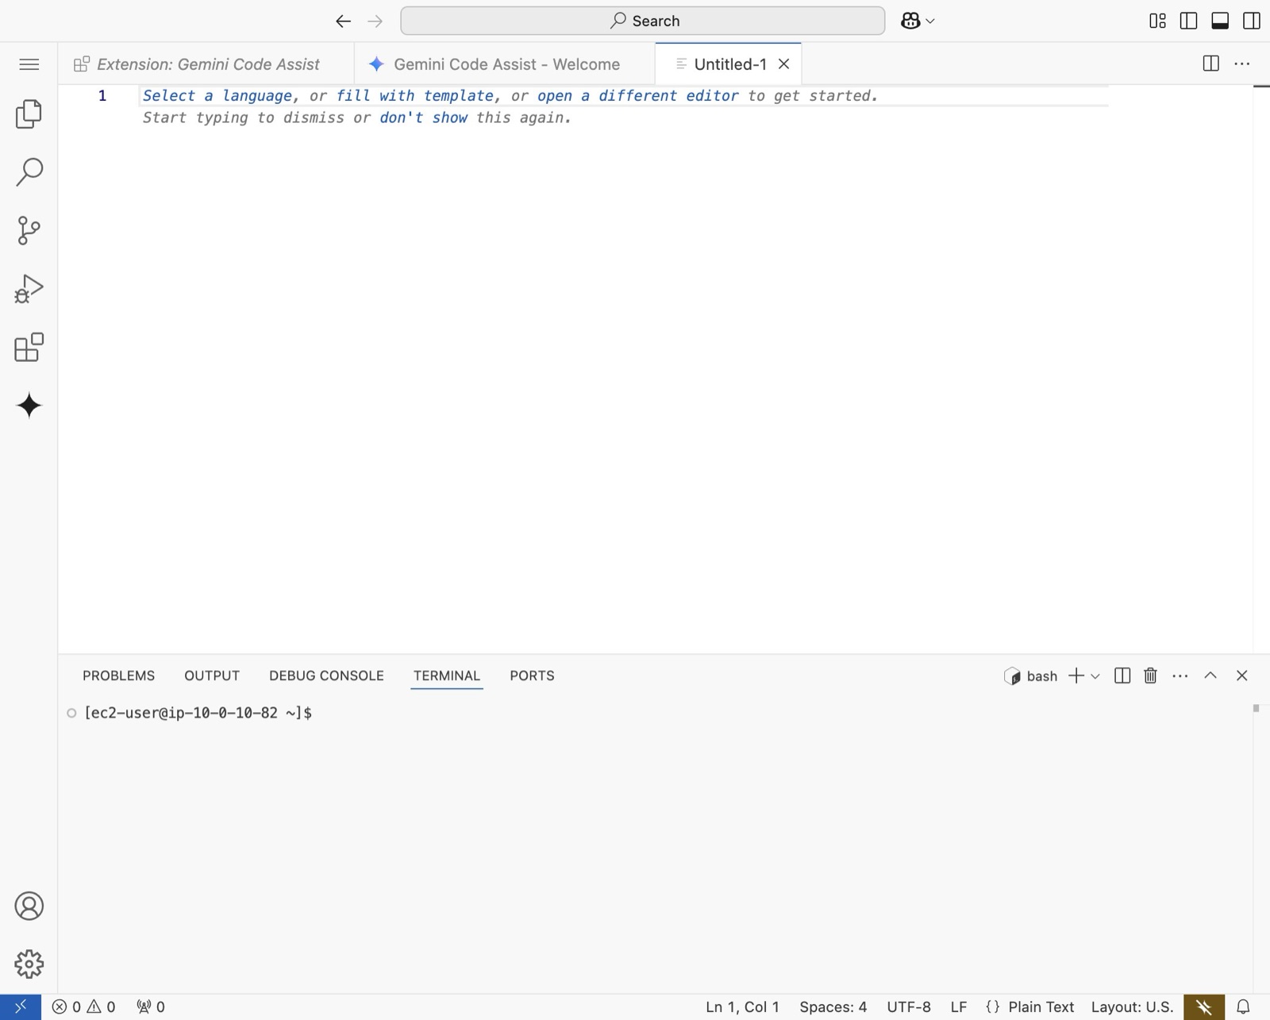Select the Untitled-1 editor tab
This screenshot has width=1270, height=1020.
pos(729,64)
